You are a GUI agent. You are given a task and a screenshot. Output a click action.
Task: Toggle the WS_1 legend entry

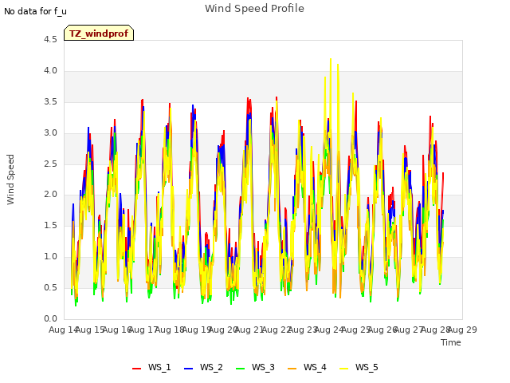pyautogui.click(x=151, y=367)
